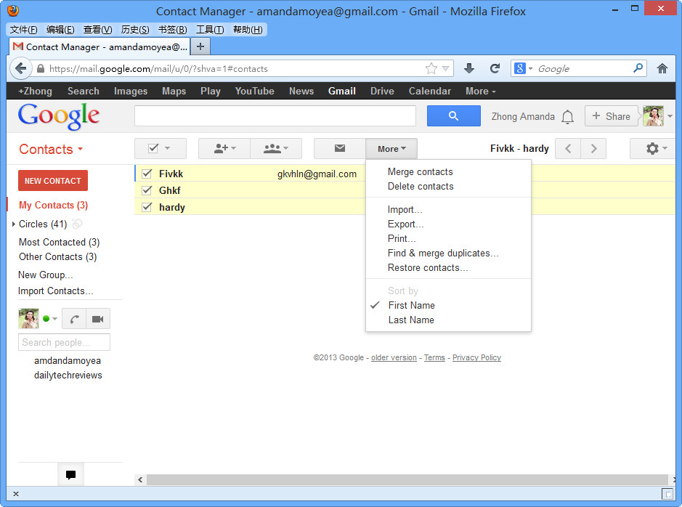Open select-all dropdown arrow
This screenshot has width=682, height=507.
coord(168,148)
